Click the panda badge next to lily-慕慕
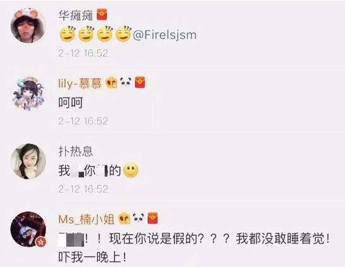 click(126, 82)
